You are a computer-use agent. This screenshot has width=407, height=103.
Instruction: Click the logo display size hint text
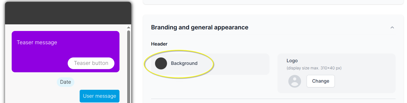pyautogui.click(x=314, y=68)
